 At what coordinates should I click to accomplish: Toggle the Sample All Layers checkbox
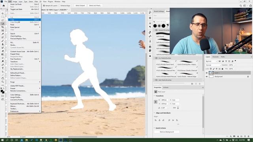(44, 6)
